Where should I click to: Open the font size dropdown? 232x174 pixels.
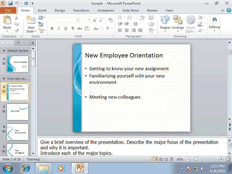point(89,20)
